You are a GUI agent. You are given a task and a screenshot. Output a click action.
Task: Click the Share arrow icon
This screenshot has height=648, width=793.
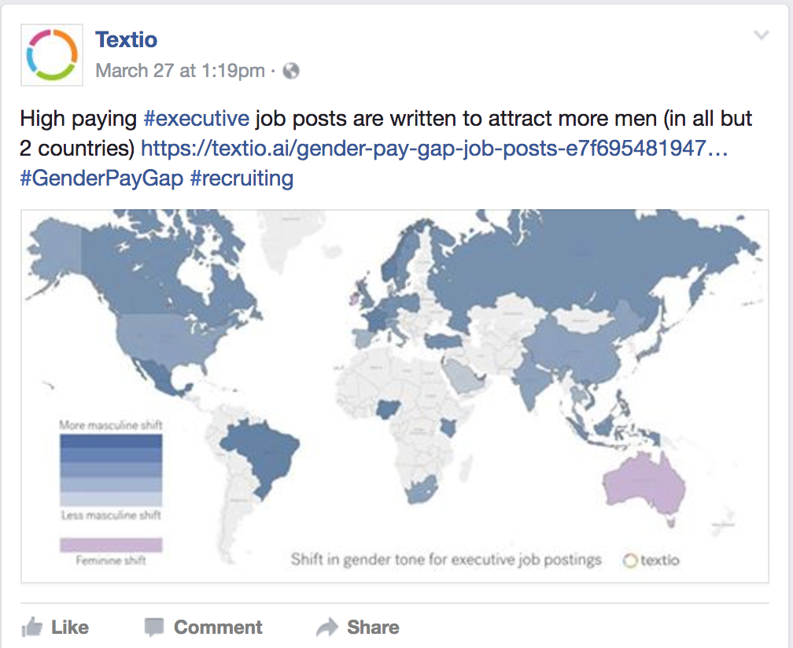(326, 627)
